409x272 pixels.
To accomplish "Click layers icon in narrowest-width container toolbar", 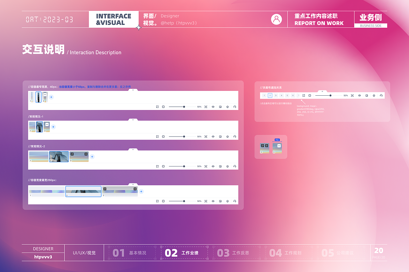I will pos(228,107).
